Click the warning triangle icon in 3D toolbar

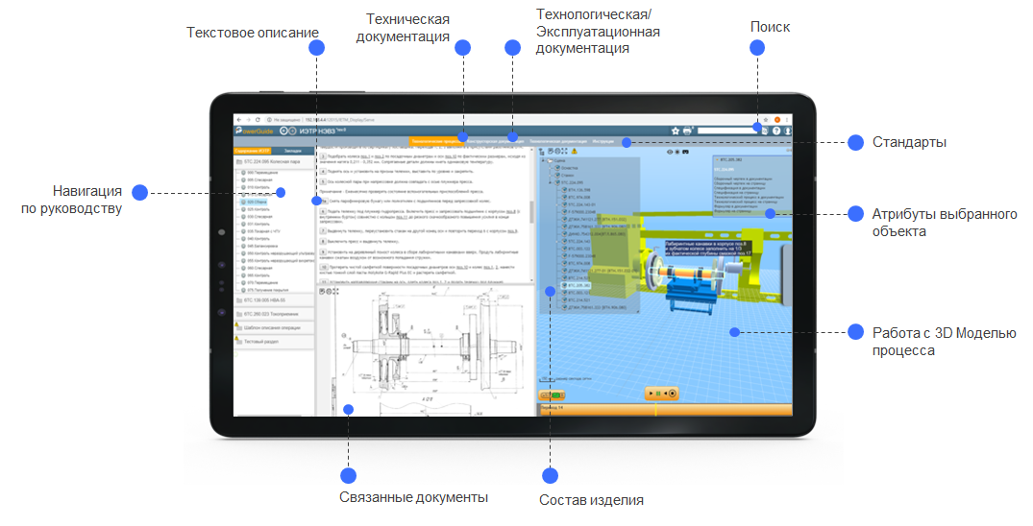(575, 152)
